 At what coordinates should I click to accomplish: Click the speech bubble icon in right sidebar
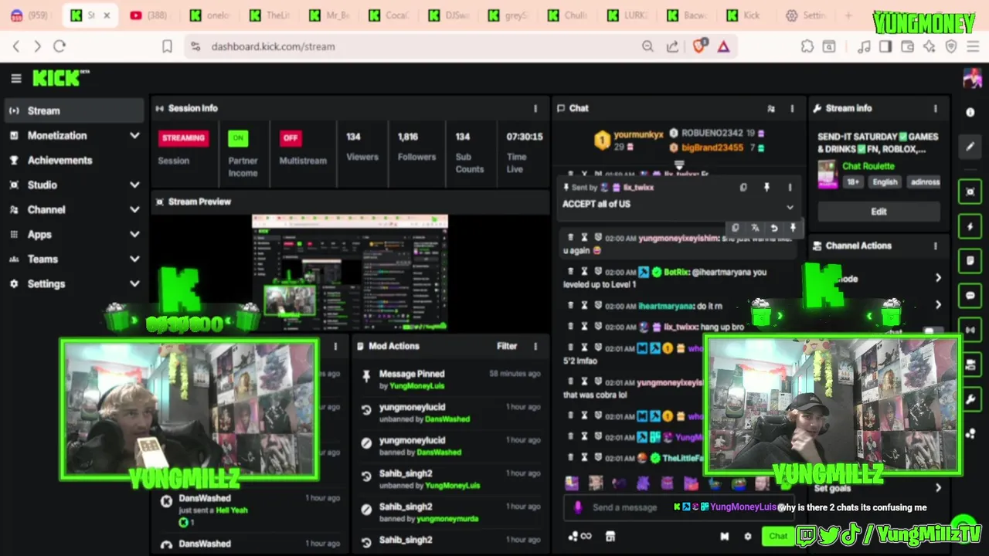970,296
